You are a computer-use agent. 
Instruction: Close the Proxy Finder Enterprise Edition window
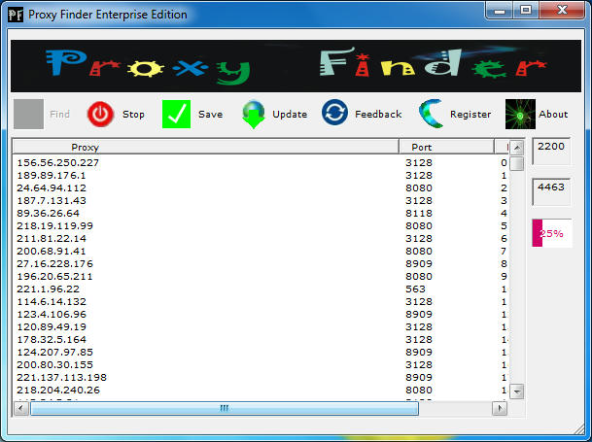tap(562, 10)
